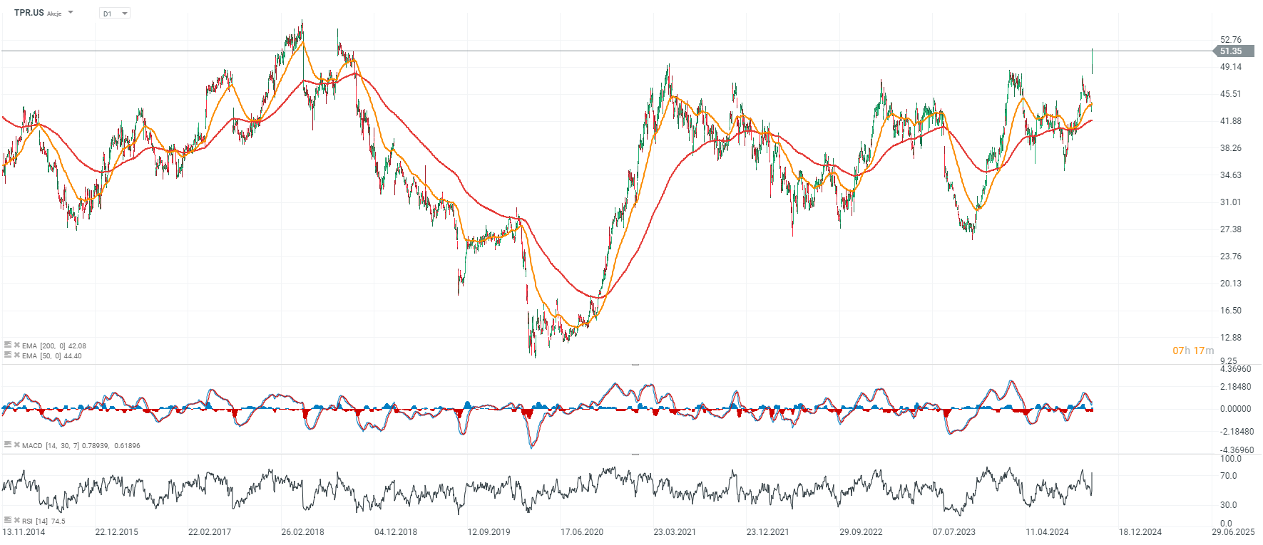Open settings icon for MACD indicator
Viewport: 1263px width, 545px height.
pos(8,445)
